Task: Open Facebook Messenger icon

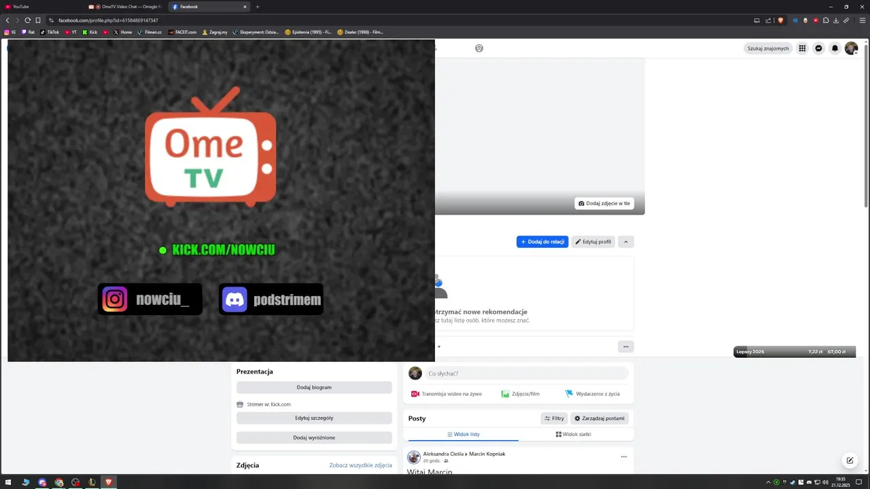Action: (819, 48)
